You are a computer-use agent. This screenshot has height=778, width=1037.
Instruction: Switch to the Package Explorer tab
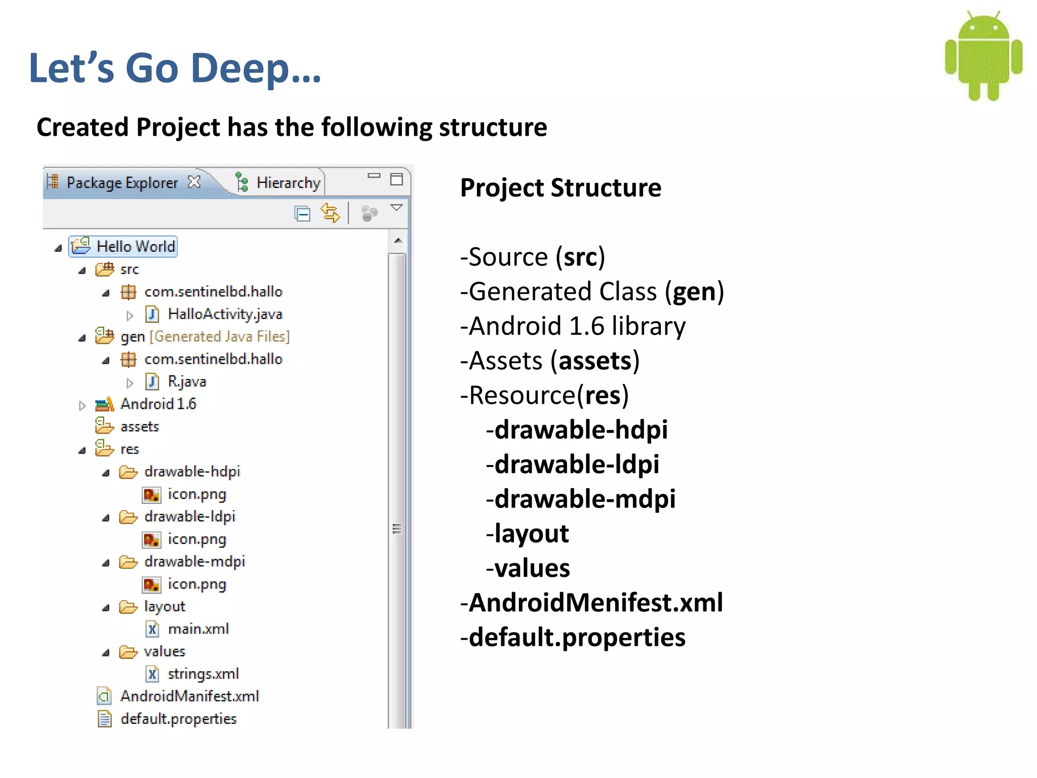[122, 182]
